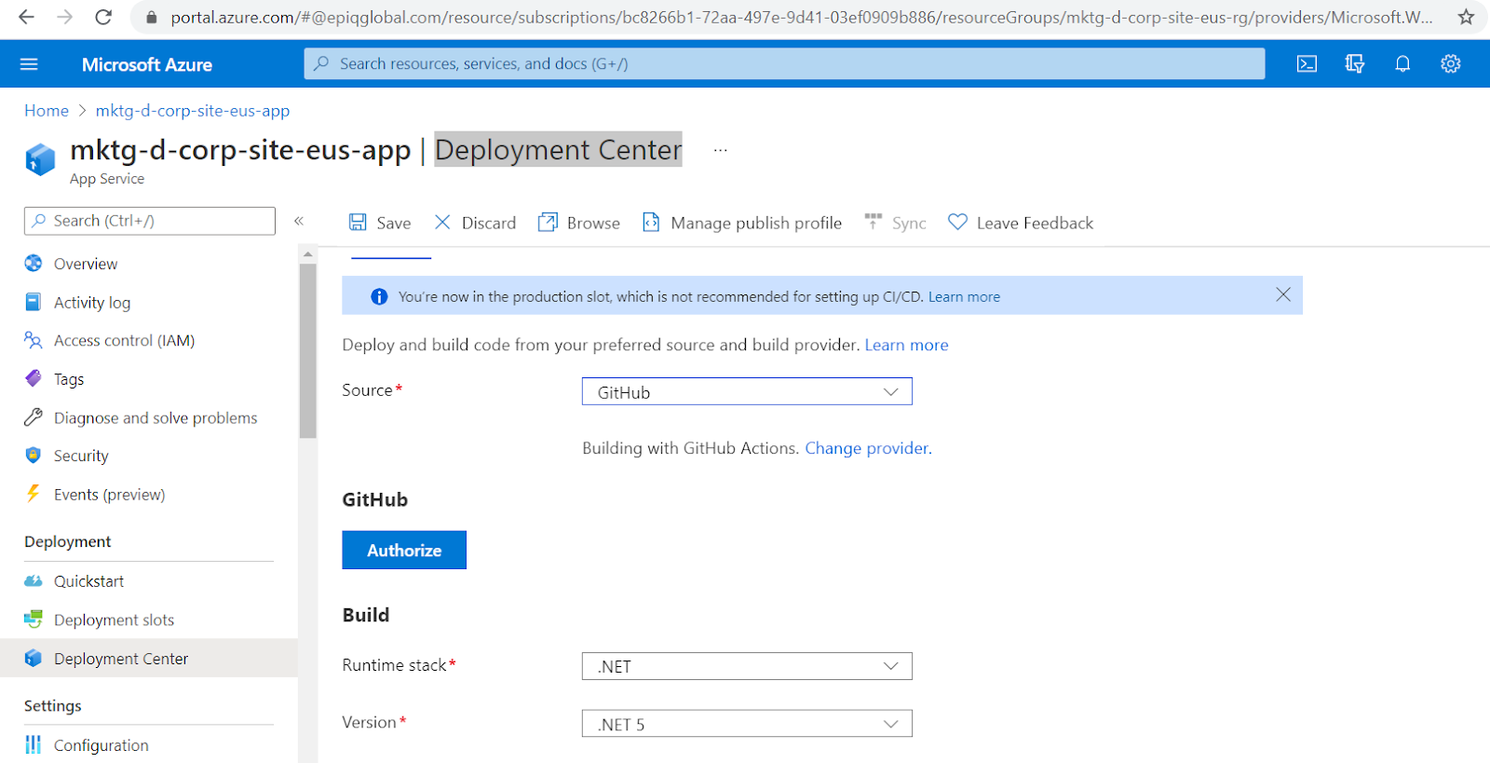
Task: Select Deployment Center in the sidebar
Action: pyautogui.click(x=149, y=658)
